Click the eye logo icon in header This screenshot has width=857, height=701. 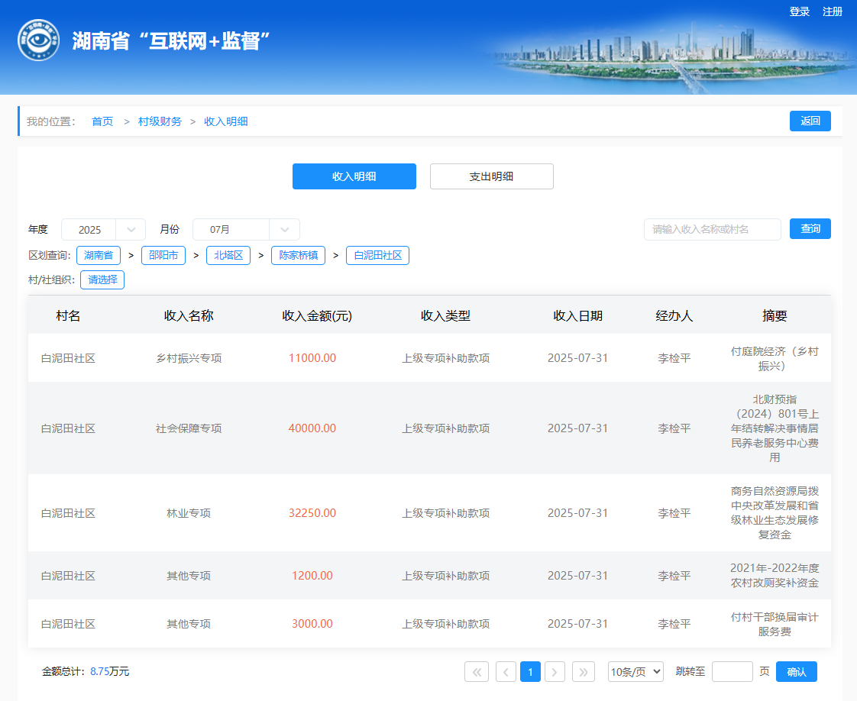[38, 40]
